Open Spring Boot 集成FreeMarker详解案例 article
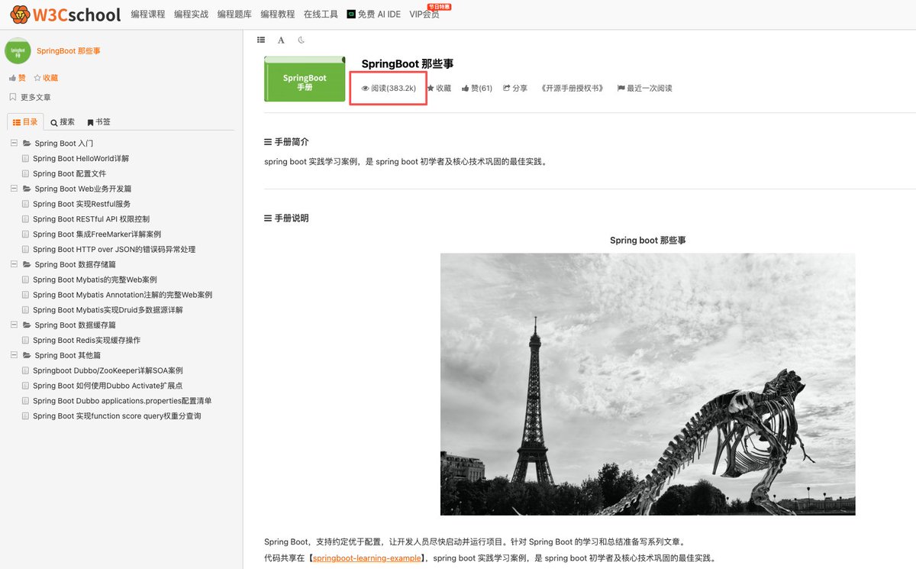 click(x=97, y=234)
